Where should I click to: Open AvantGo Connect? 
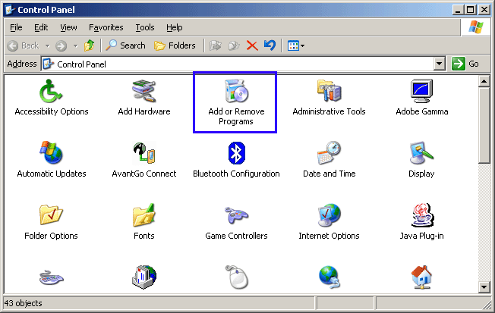(x=144, y=160)
